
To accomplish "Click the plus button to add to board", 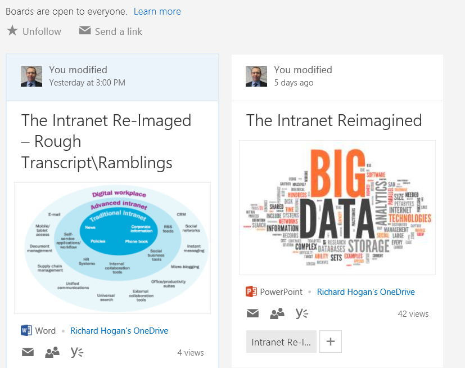I will [331, 342].
